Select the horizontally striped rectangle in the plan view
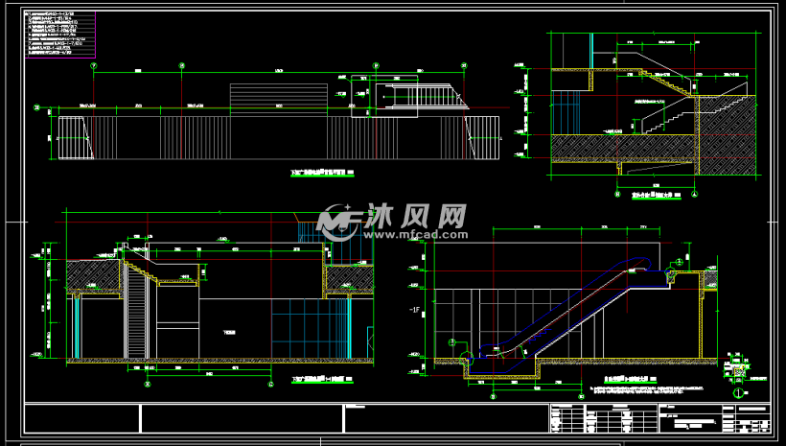Image resolution: width=786 pixels, height=446 pixels. (279, 101)
